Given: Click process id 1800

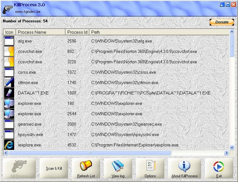Looking at the screenshot, I should pyautogui.click(x=72, y=93).
